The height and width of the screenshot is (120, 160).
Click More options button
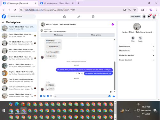point(96,35)
